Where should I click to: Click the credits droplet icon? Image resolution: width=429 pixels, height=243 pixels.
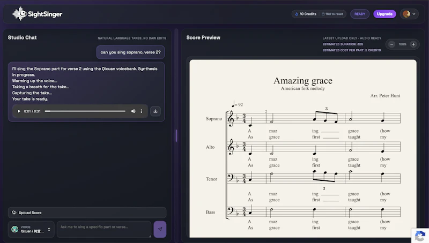pyautogui.click(x=297, y=14)
